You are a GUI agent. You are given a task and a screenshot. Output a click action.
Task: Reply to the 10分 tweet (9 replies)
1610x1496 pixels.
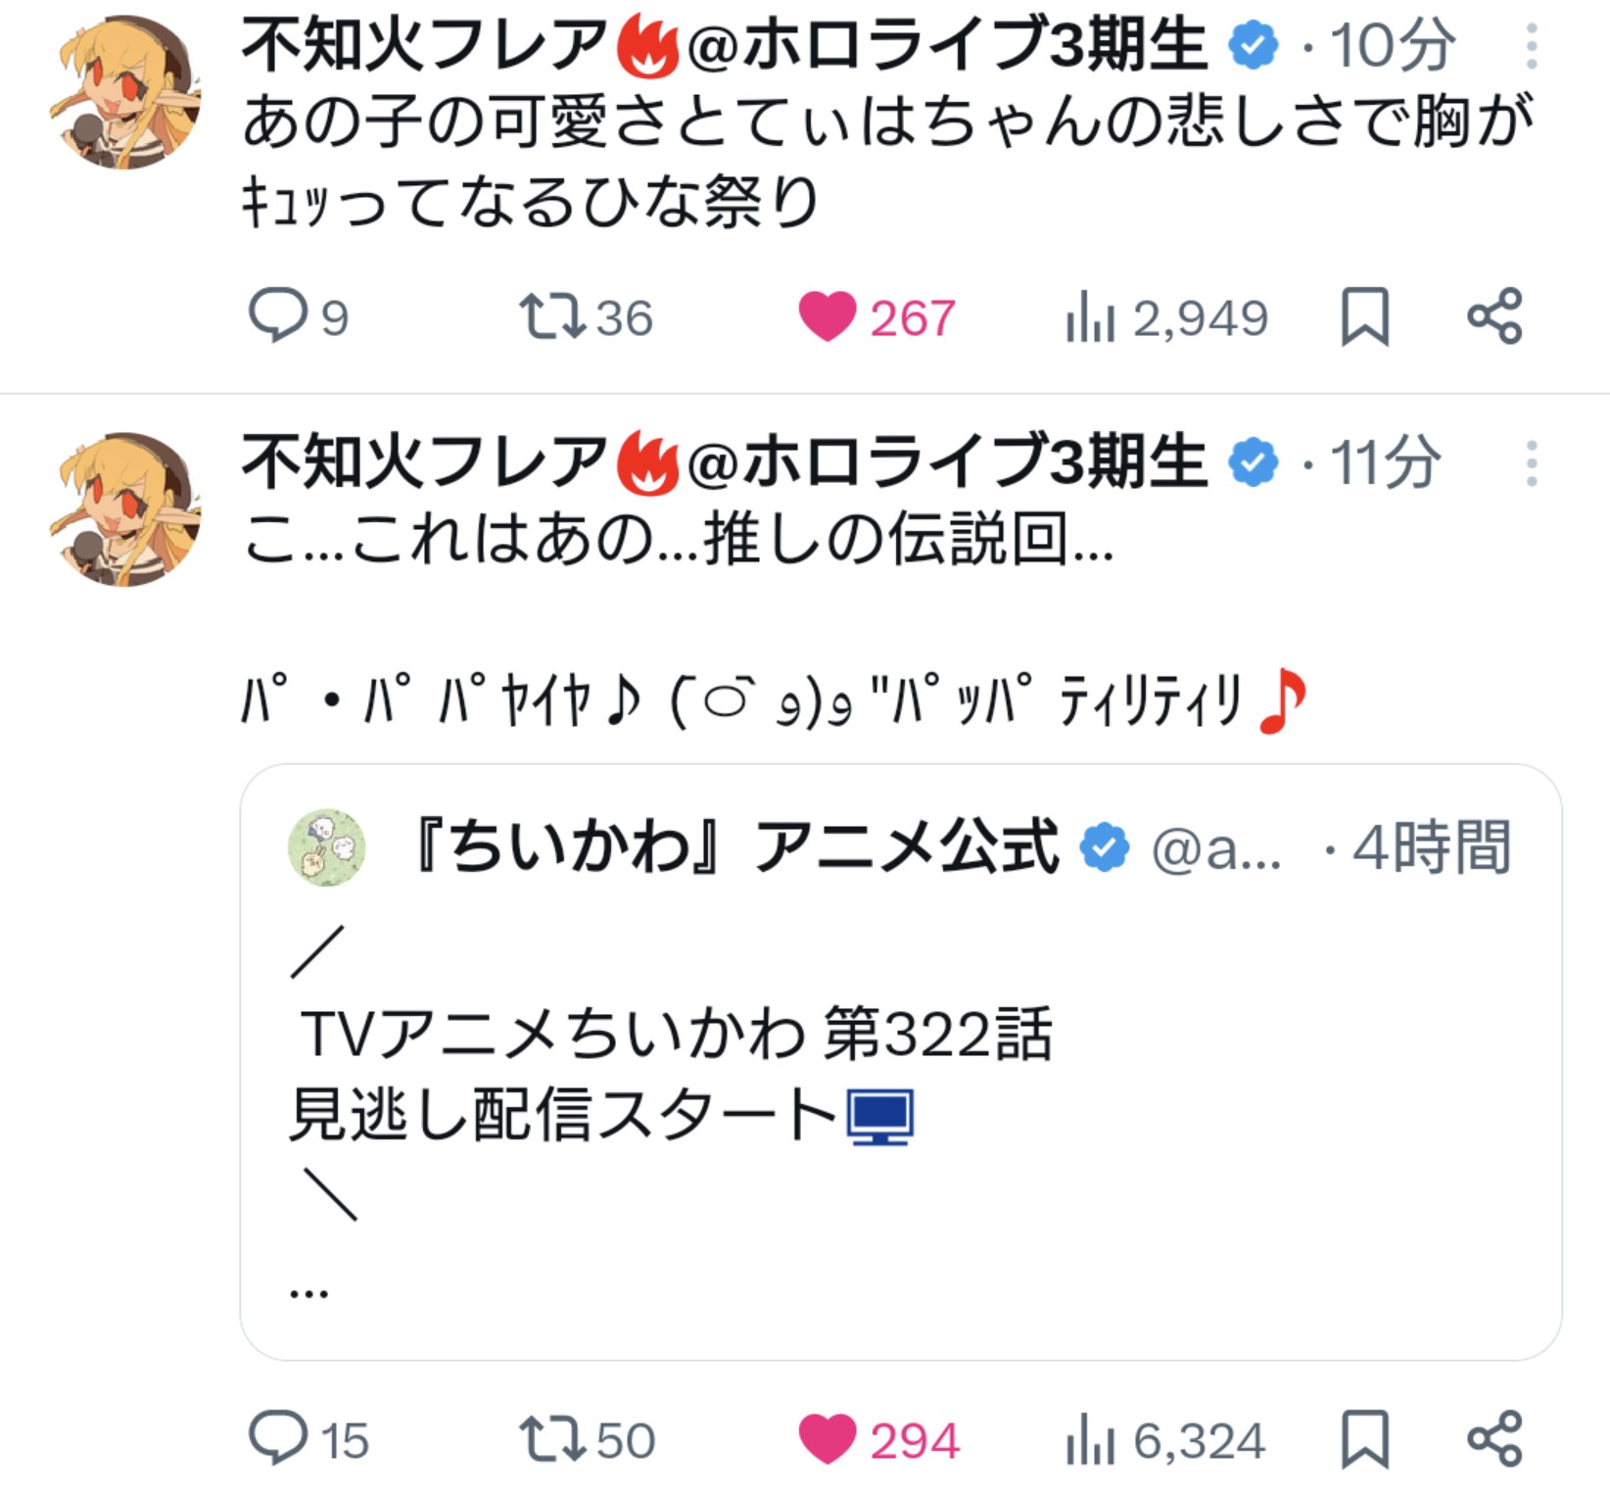pyautogui.click(x=278, y=316)
